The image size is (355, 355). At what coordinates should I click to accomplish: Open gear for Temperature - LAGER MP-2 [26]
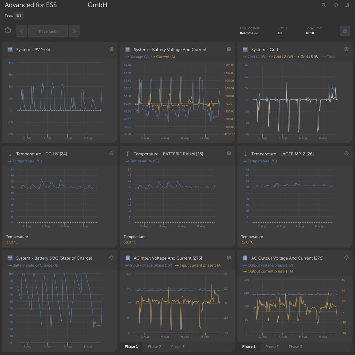click(x=346, y=154)
